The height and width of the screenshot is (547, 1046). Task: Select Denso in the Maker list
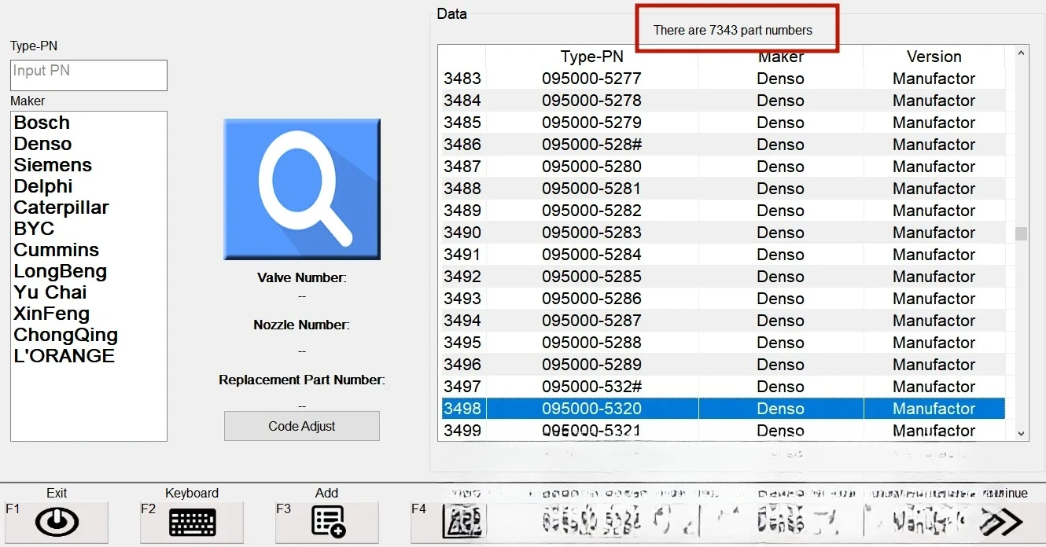coord(42,144)
